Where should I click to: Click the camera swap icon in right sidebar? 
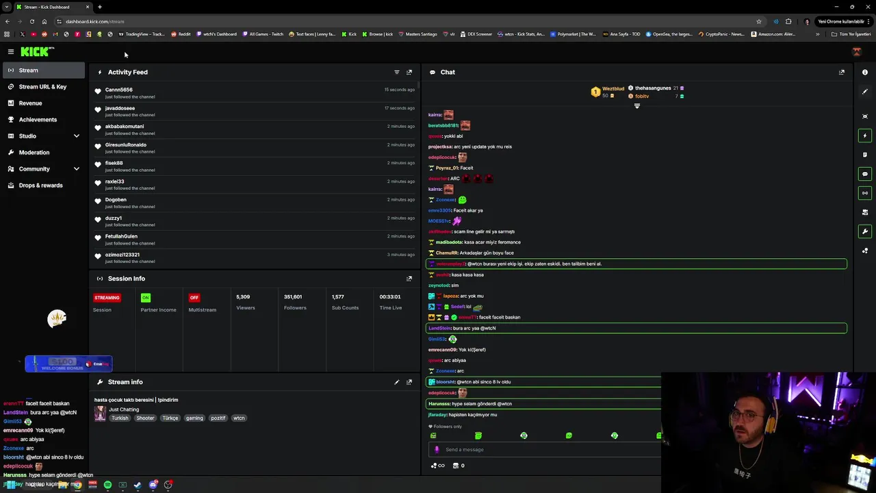(865, 212)
